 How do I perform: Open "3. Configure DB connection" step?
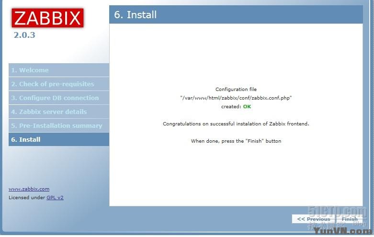[x=59, y=98]
